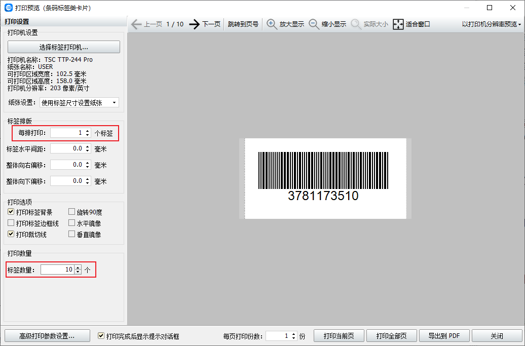
Task: Decrease labels per row stepper
Action: [x=87, y=135]
